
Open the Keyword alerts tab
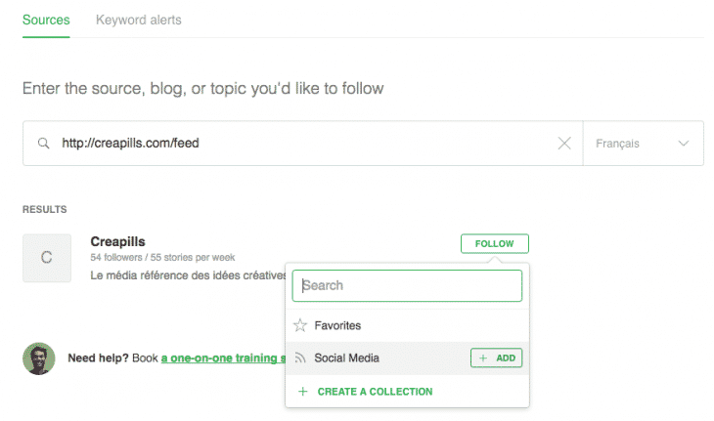138,20
